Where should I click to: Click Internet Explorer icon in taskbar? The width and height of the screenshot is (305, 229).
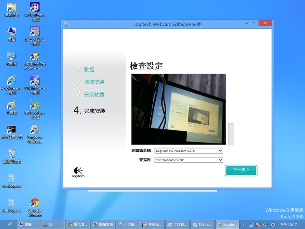click(10, 224)
